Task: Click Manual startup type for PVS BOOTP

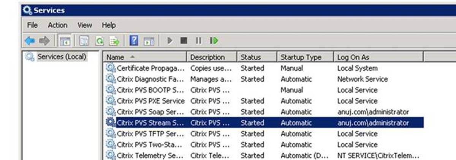Action: pyautogui.click(x=292, y=90)
